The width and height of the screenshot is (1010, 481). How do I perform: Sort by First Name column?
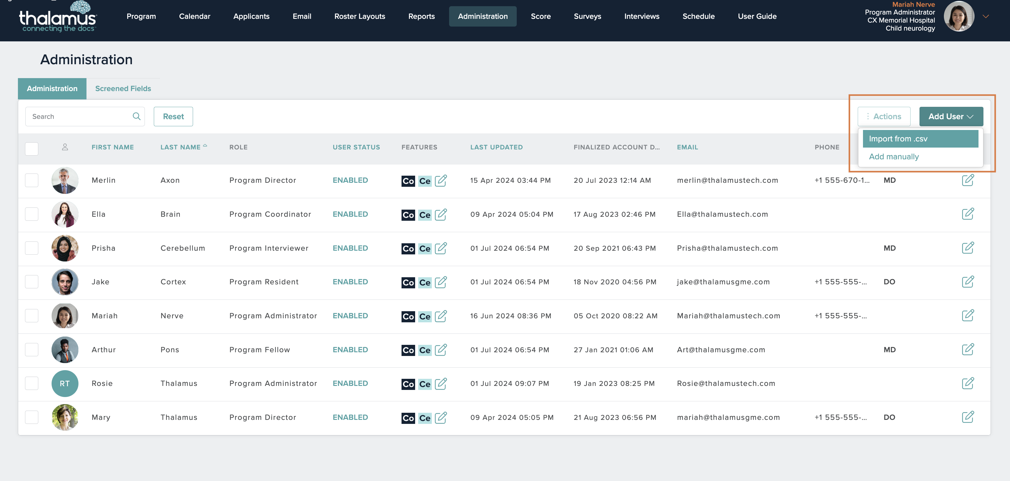(x=112, y=147)
